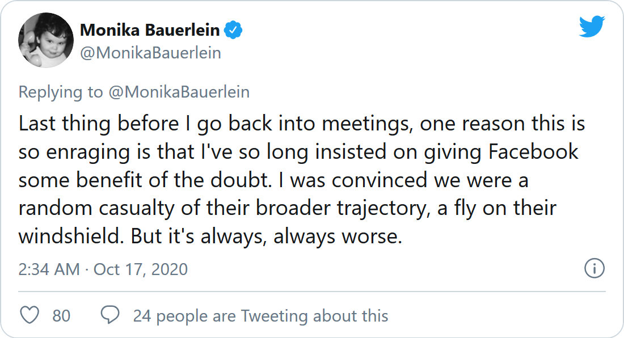The image size is (624, 338).
Task: Click the sentence 'But it's always, always worse.'
Action: point(266,236)
